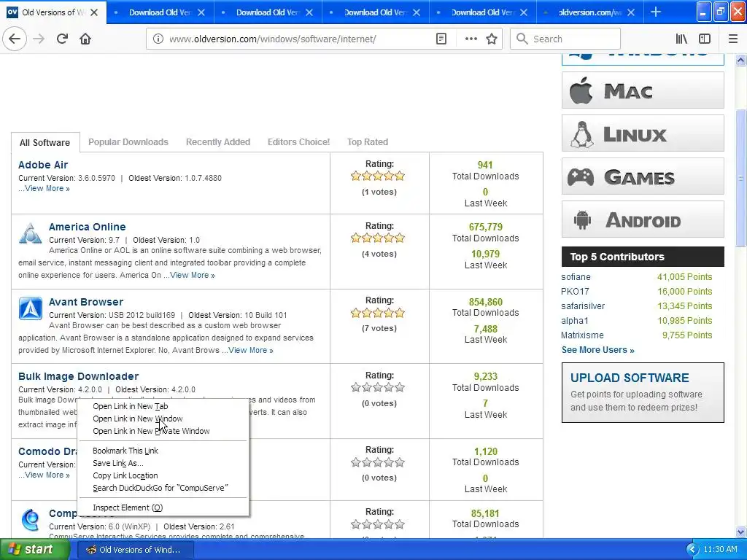Open contributor sofiane profile
The height and width of the screenshot is (560, 747).
[576, 276]
